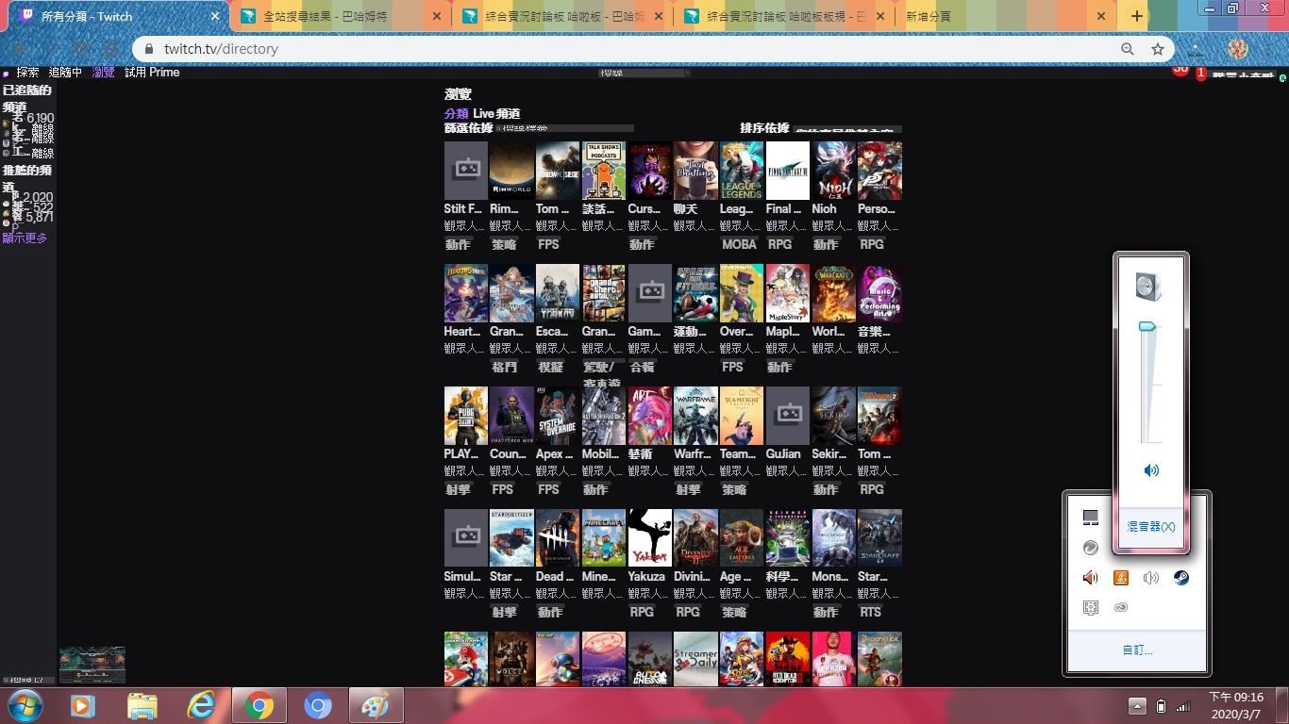
Task: Click the MOBA tag under League of Legends
Action: 739,244
